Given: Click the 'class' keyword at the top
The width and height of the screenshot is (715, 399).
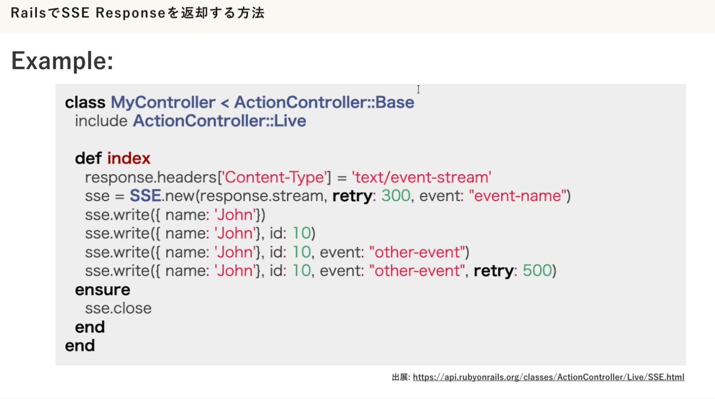Looking at the screenshot, I should point(85,102).
